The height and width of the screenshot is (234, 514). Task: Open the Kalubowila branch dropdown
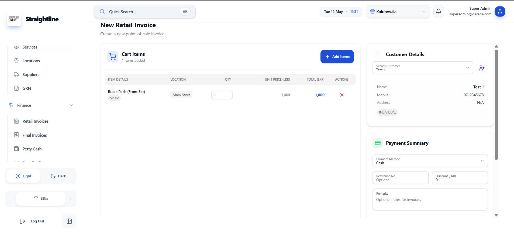click(398, 12)
